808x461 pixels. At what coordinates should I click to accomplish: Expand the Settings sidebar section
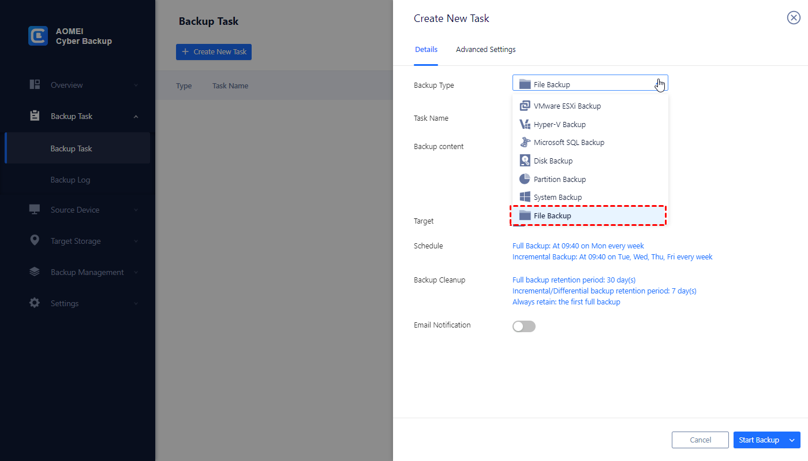[x=136, y=304]
